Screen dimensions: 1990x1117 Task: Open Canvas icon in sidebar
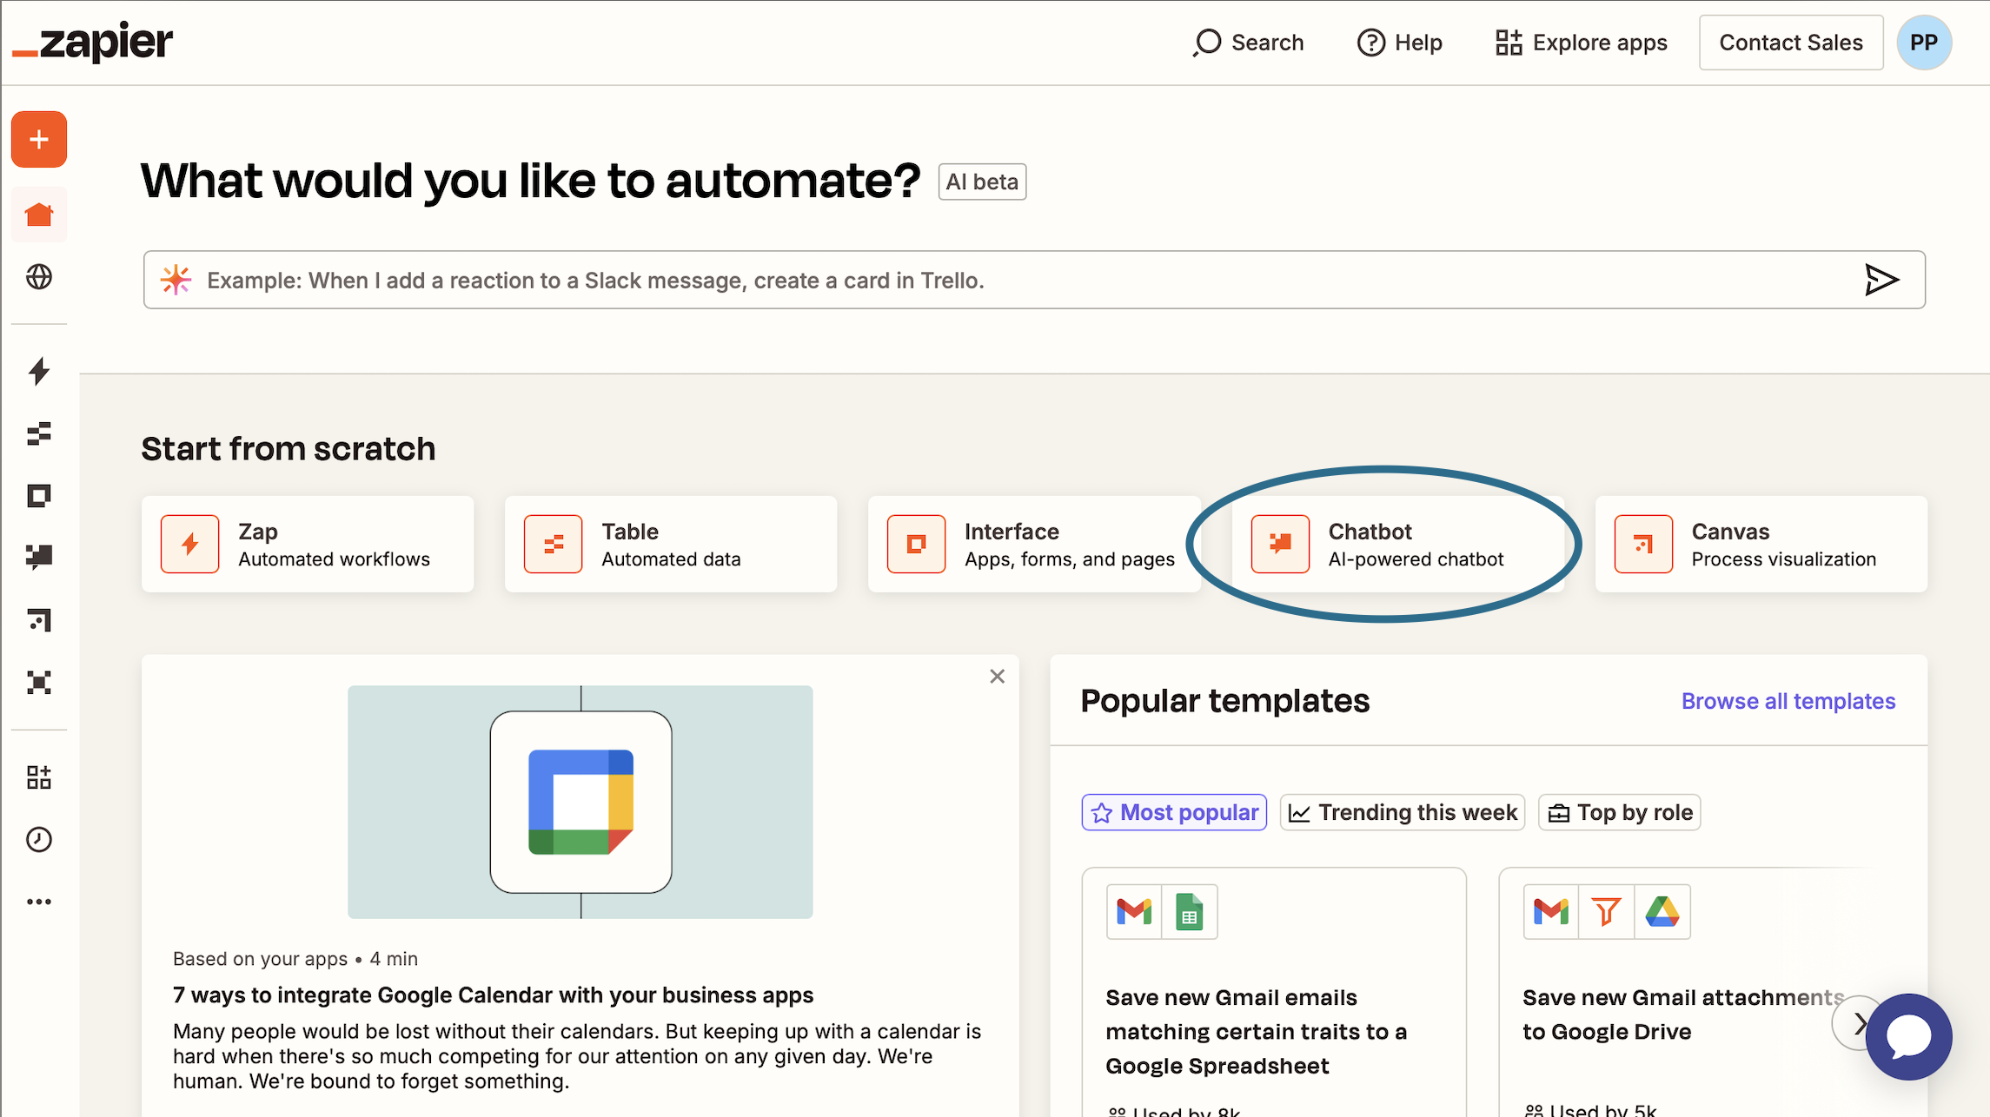click(x=39, y=619)
